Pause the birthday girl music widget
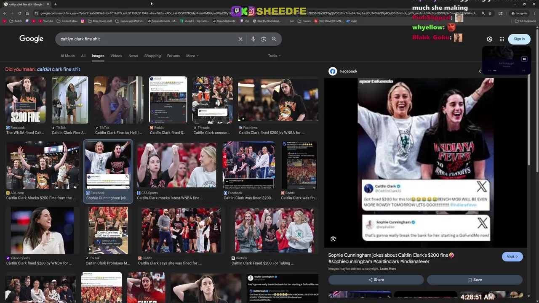Viewport: 539px width, 303px height. (524, 59)
